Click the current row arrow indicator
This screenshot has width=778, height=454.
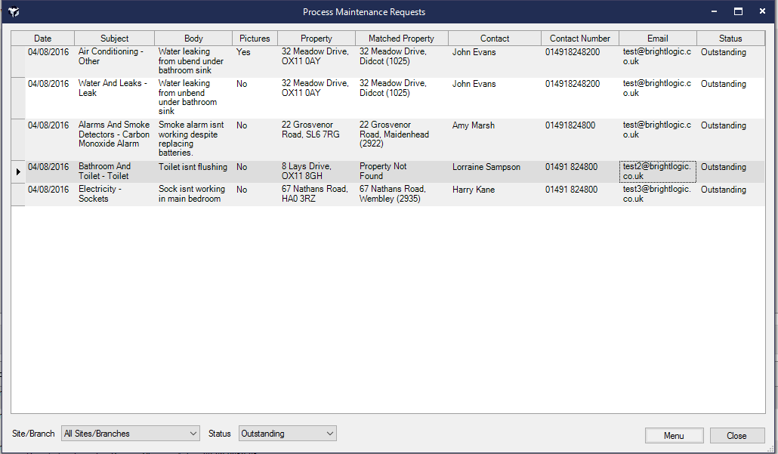coord(18,171)
